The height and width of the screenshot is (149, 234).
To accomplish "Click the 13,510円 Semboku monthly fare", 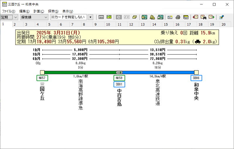I will (157, 50).
